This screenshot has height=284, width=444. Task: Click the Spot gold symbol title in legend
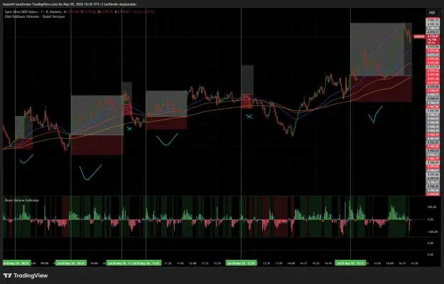33,12
